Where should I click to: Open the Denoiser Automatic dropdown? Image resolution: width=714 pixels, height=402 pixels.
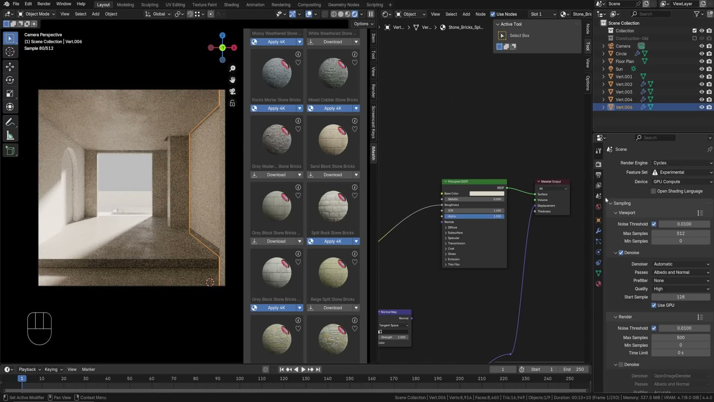tap(681, 264)
